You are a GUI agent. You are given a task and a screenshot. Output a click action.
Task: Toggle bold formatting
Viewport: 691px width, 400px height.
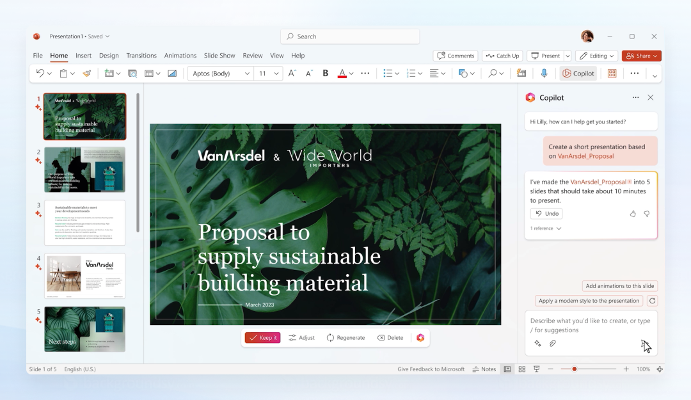click(325, 74)
